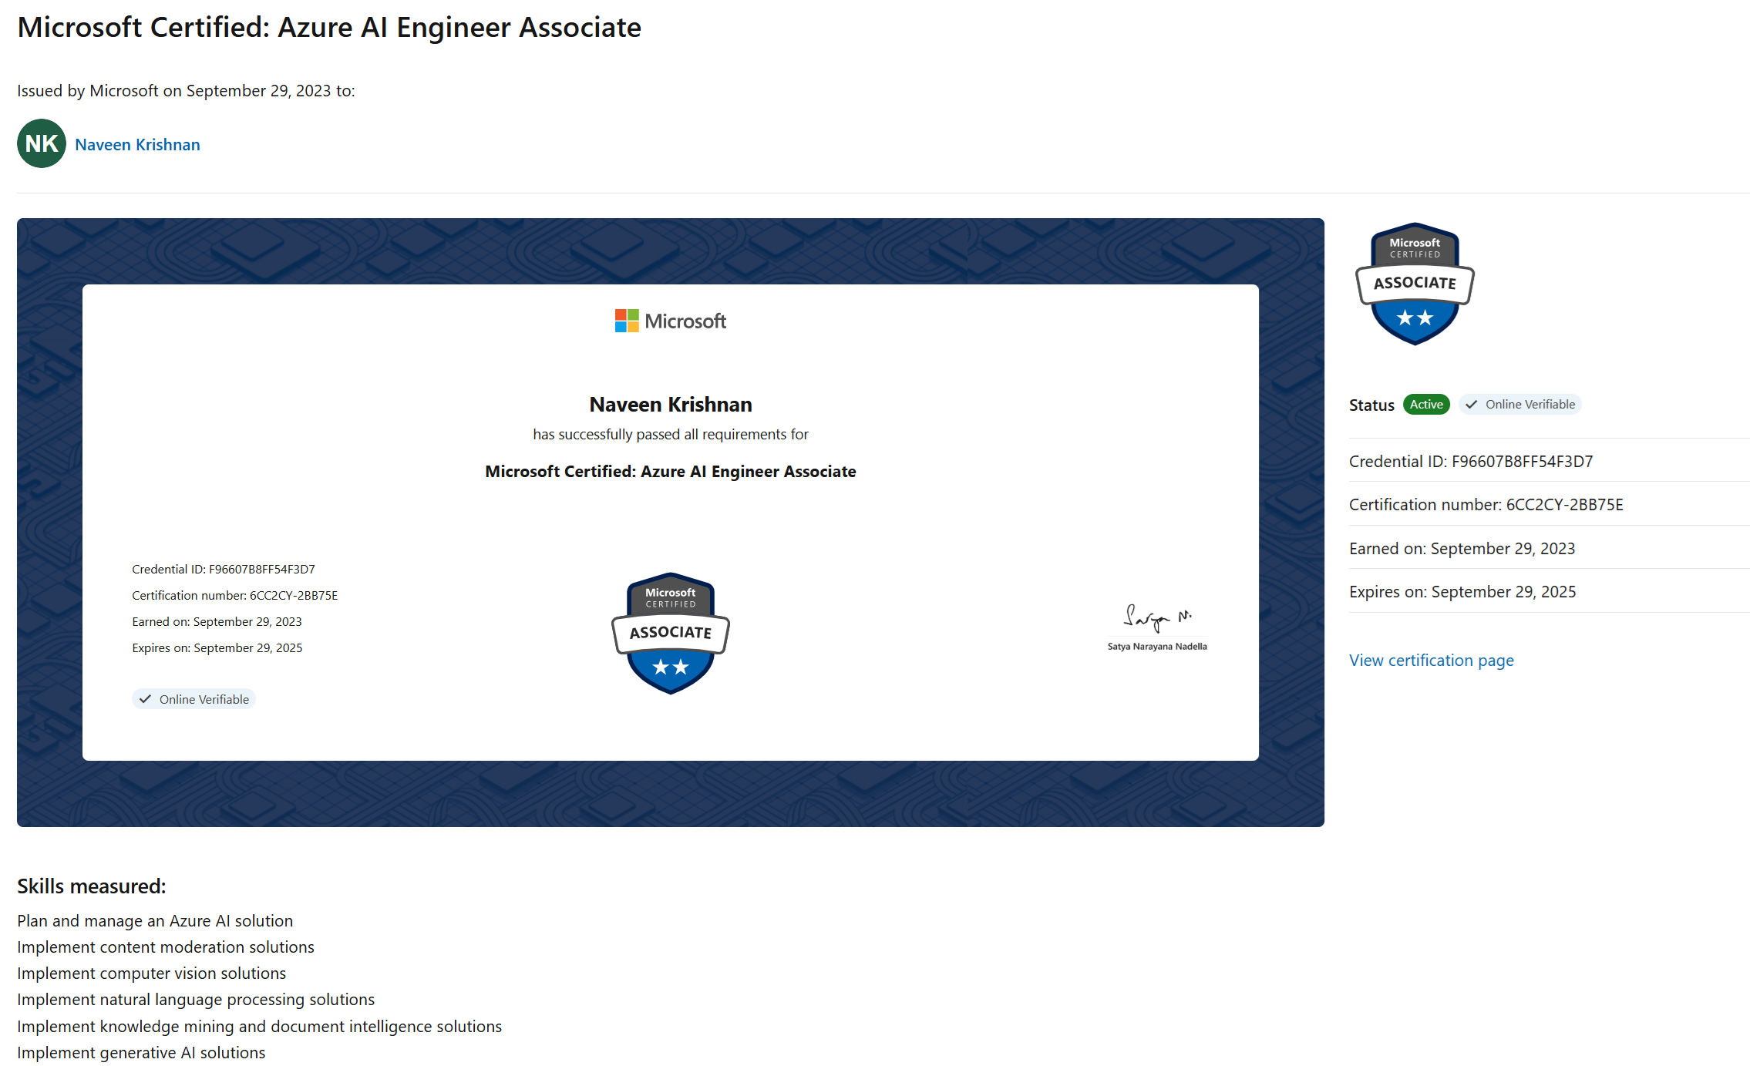This screenshot has width=1750, height=1066.
Task: Open Naveen Krishnan profile link
Action: click(137, 145)
